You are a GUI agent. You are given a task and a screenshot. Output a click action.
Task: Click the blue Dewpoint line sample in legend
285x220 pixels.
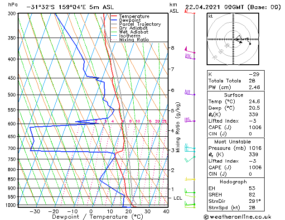tap(114, 20)
